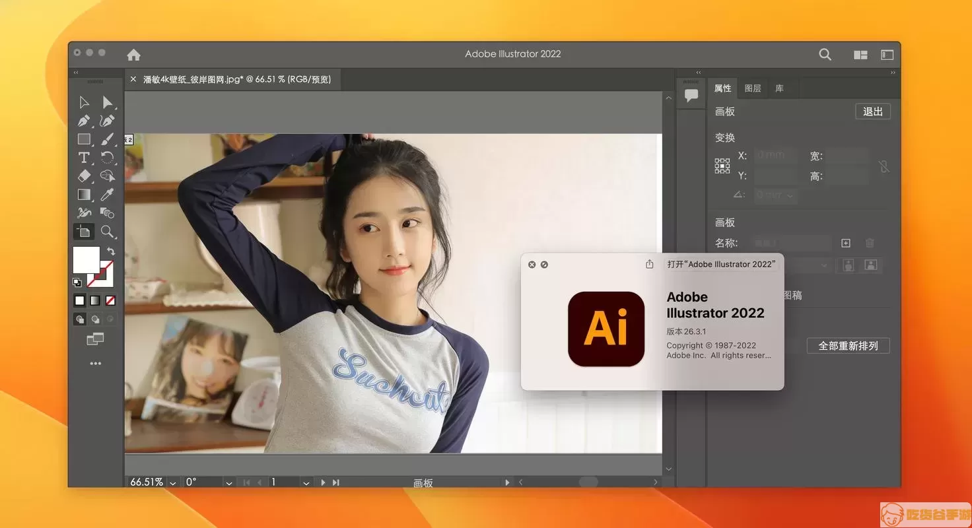Set artboard landscape orientation
The height and width of the screenshot is (528, 972).
click(871, 265)
